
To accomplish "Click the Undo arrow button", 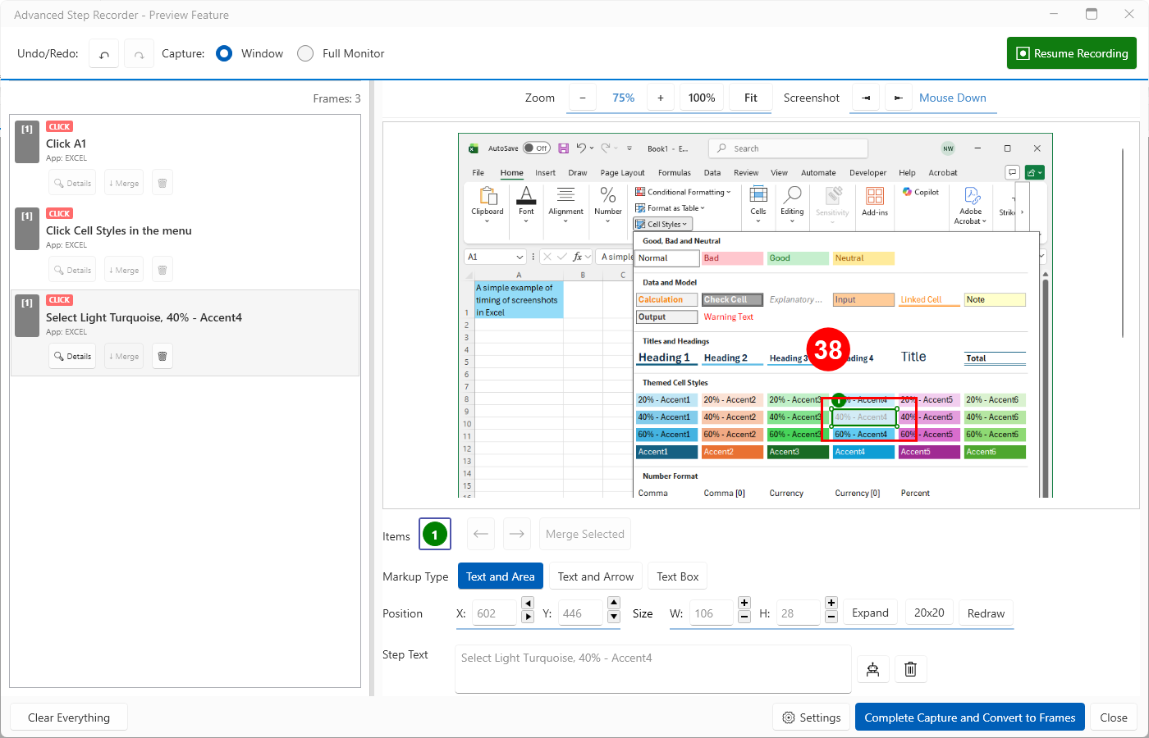I will click(x=104, y=54).
